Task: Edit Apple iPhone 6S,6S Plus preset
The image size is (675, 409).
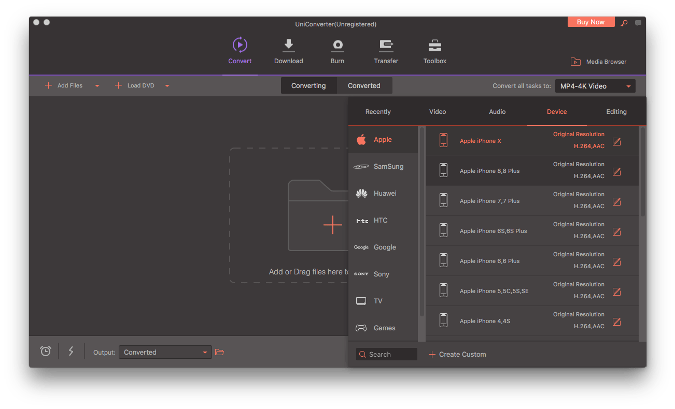Action: (616, 231)
